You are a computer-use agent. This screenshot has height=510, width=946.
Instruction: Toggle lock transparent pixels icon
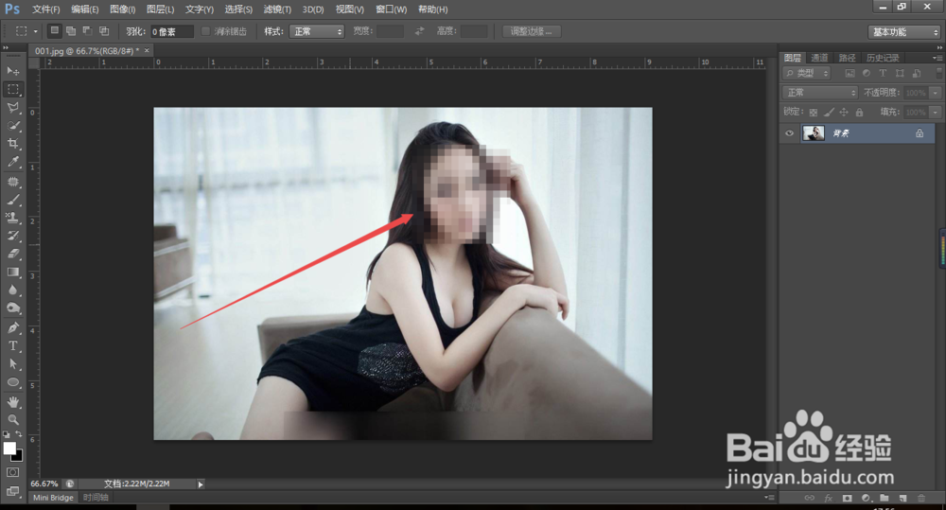[x=814, y=113]
